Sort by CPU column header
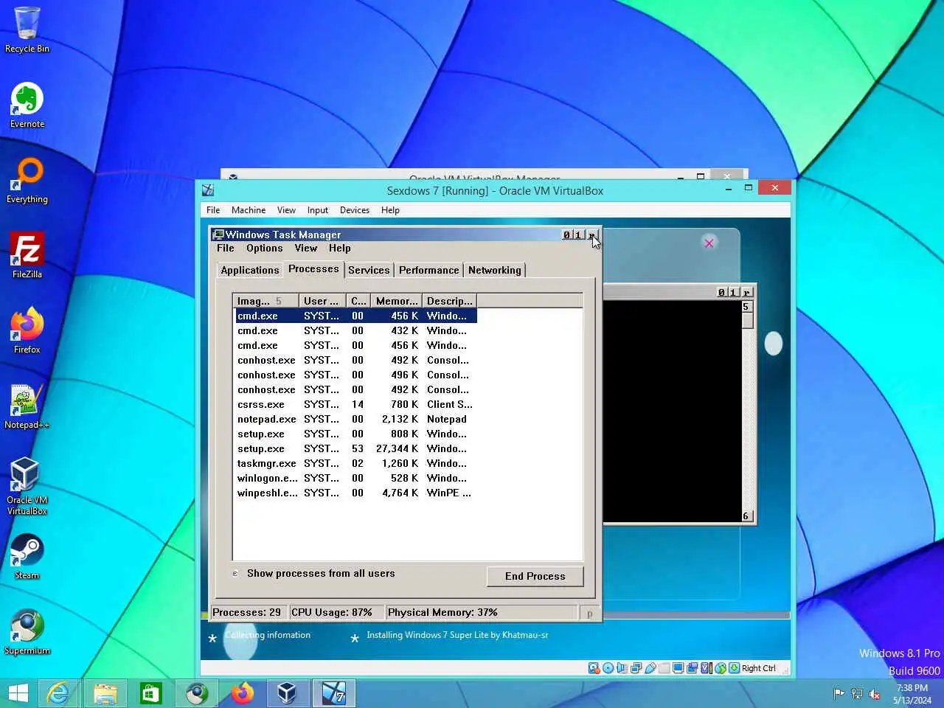This screenshot has width=944, height=708. pos(358,301)
